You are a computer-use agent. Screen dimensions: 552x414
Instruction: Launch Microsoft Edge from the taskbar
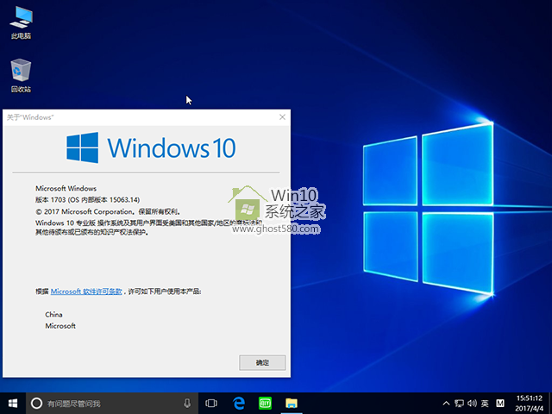pos(239,403)
